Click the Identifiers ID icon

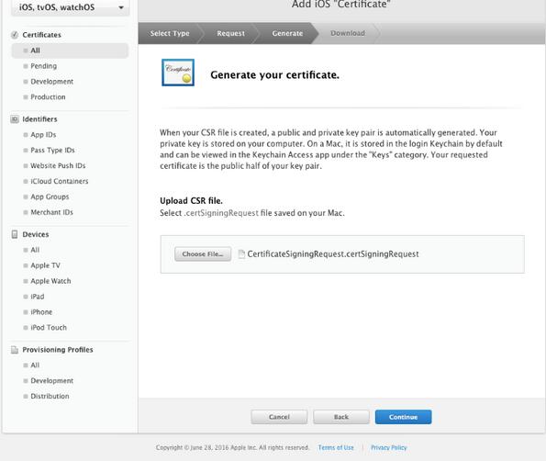[x=15, y=119]
